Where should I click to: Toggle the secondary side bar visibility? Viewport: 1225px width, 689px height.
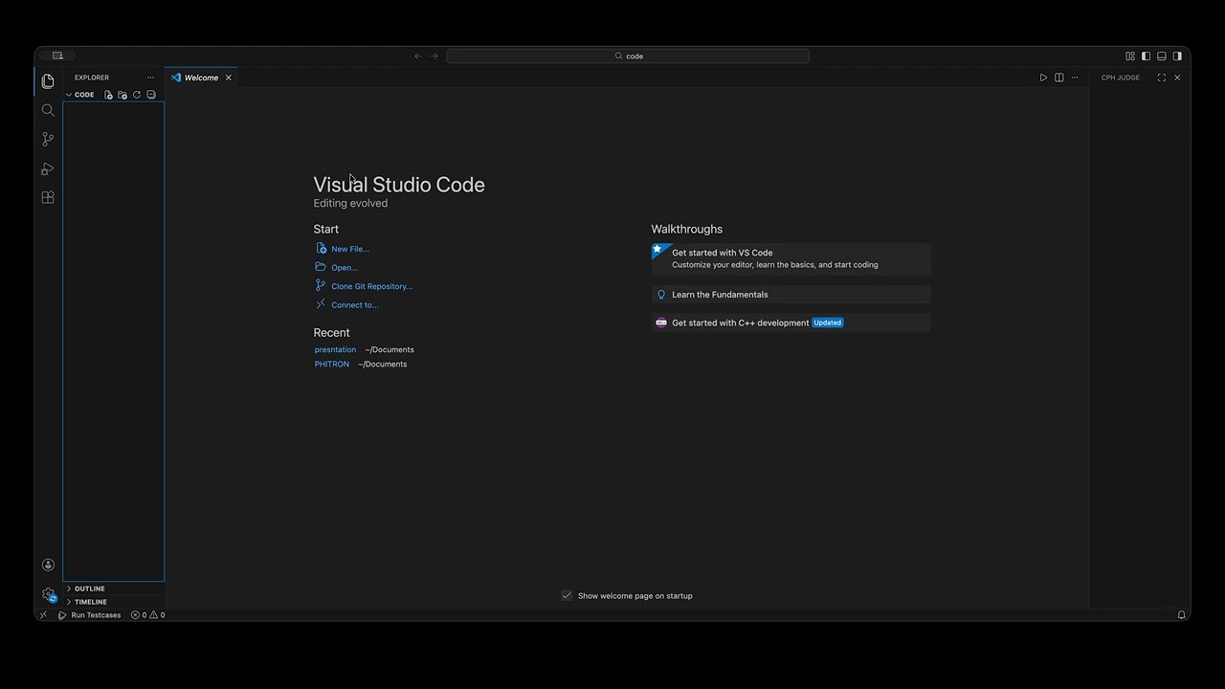click(1177, 56)
